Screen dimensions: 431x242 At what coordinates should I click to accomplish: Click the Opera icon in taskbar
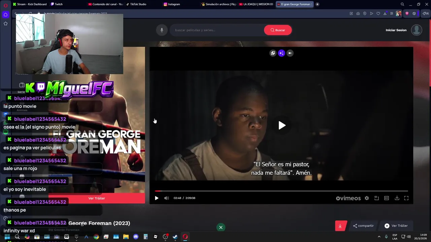pyautogui.click(x=185, y=237)
